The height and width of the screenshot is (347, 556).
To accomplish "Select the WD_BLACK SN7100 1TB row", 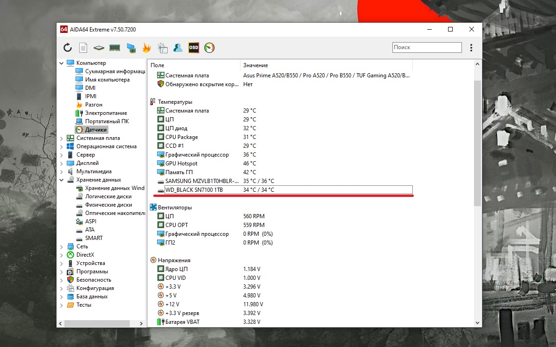I will pos(284,190).
